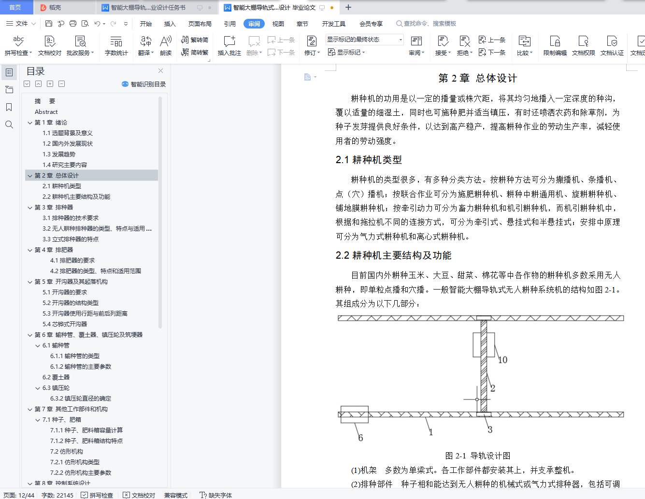Click the minus box icon under 目录 heading
Screen dimensions: 645x499
[62, 84]
